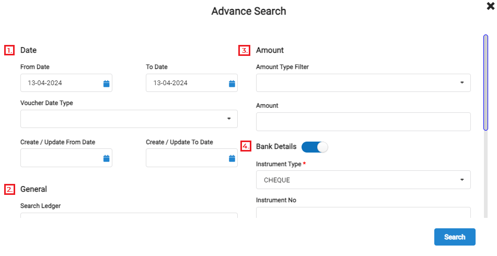Focus the Create / Update From Date field
Image resolution: width=497 pixels, height=256 pixels.
[x=66, y=158]
